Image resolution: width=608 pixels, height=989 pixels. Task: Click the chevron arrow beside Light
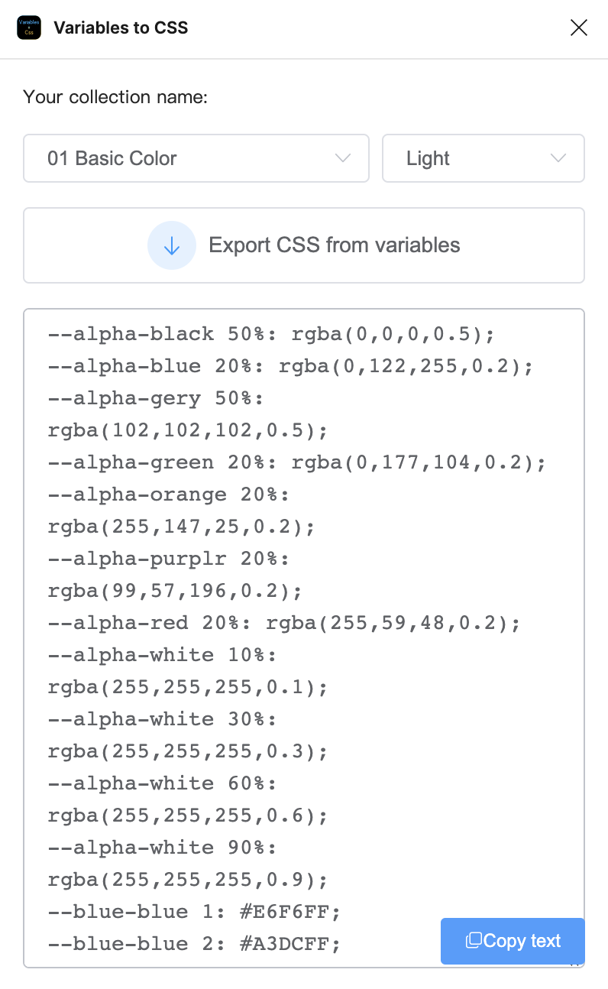558,158
